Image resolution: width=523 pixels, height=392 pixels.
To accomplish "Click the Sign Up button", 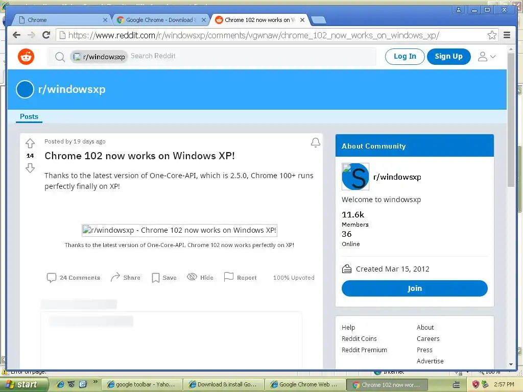I will [448, 56].
